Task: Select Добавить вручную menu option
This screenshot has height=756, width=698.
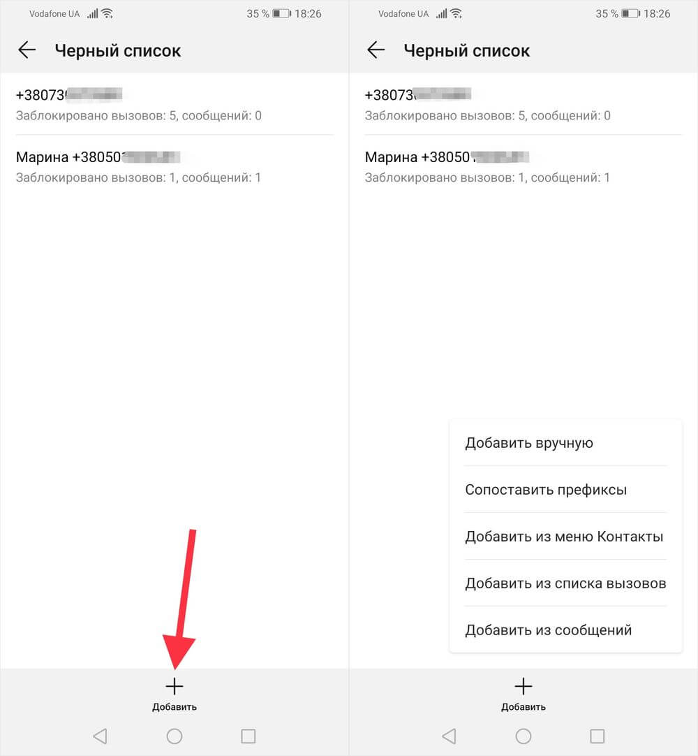Action: (x=566, y=442)
